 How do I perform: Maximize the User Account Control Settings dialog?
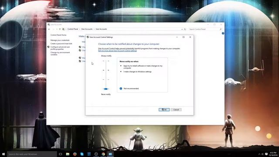(184, 37)
